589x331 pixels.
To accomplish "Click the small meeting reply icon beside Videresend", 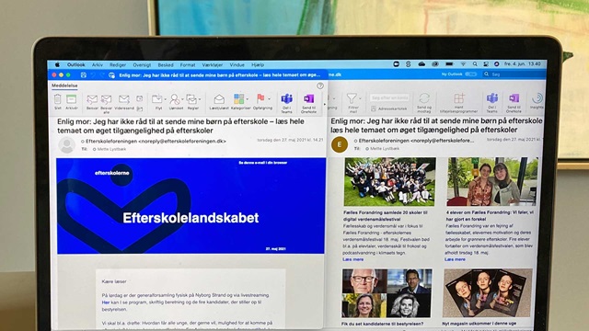I will pos(139,98).
